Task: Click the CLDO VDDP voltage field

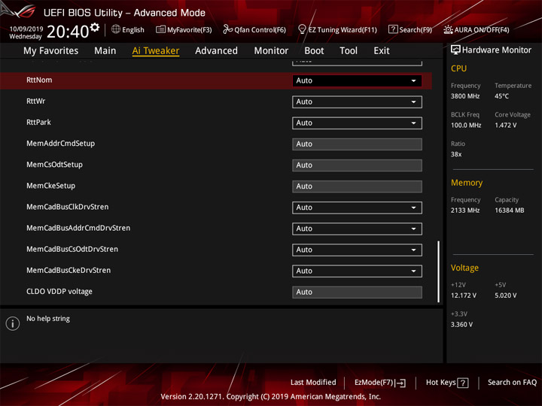Action: [357, 292]
